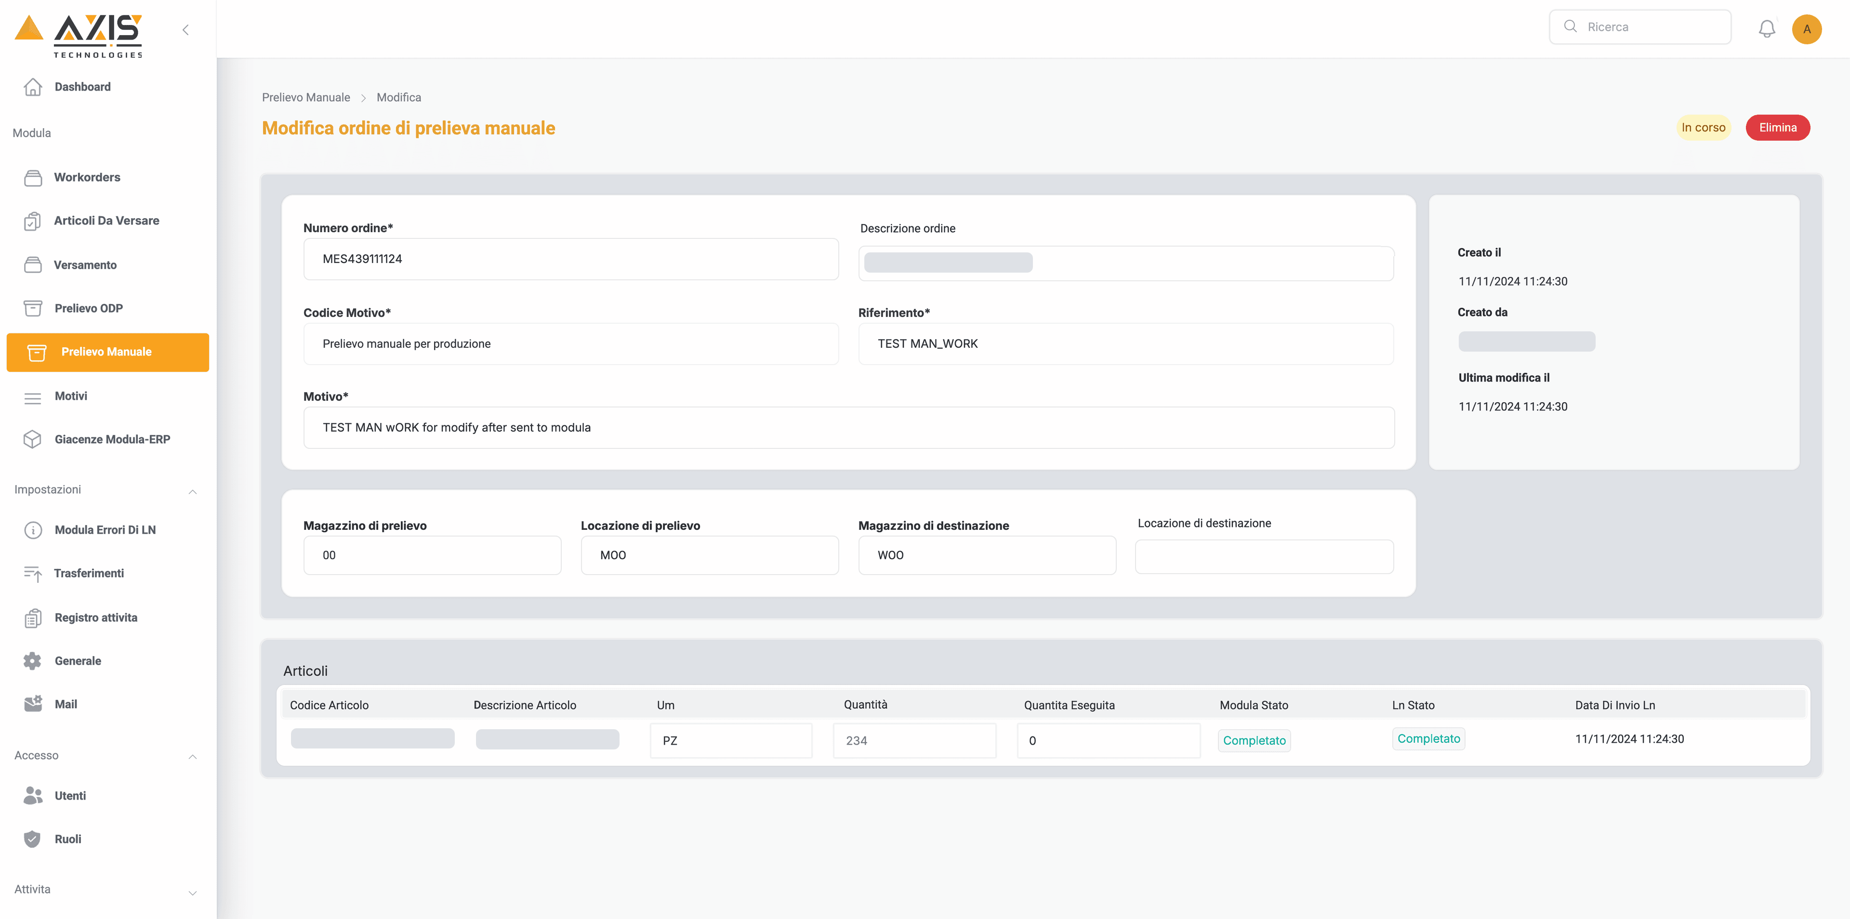
Task: Open the Dashboard icon in sidebar
Action: click(33, 86)
